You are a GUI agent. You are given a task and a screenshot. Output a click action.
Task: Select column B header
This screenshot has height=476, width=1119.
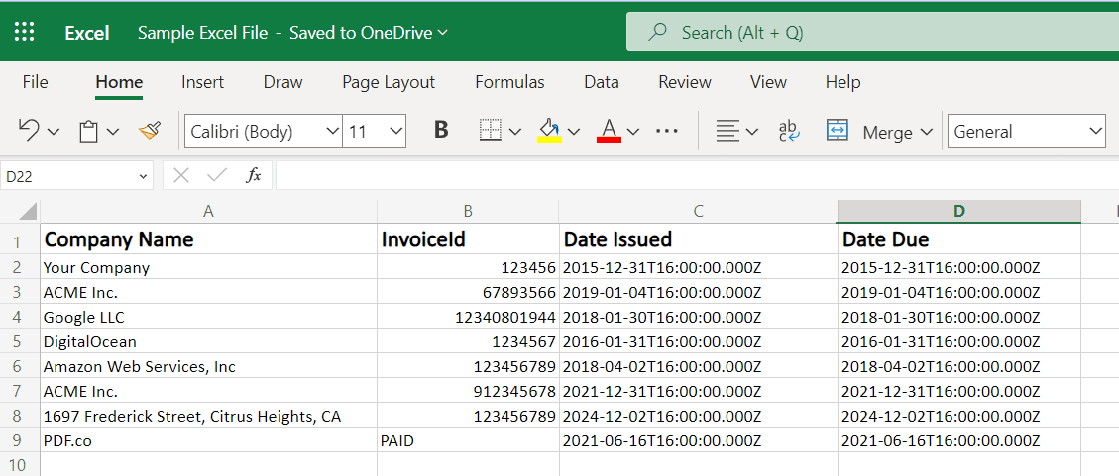[x=468, y=211]
